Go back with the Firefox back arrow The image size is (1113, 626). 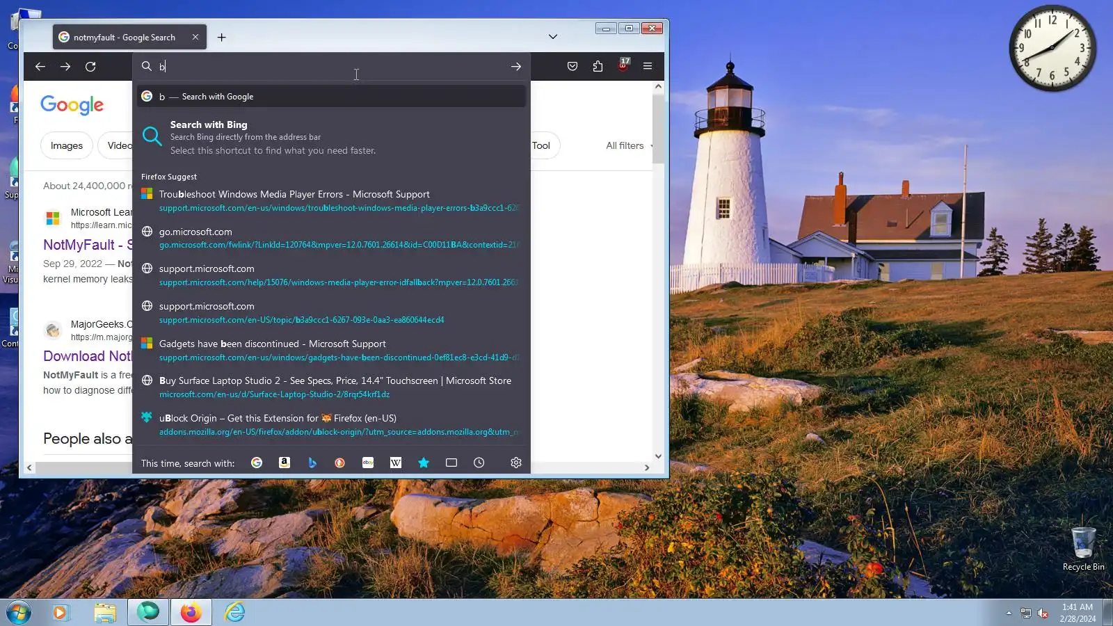40,67
